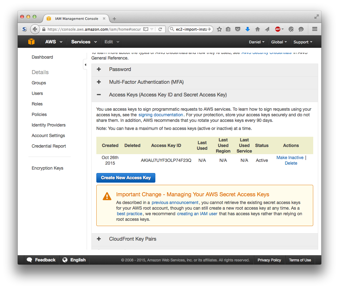The image size is (339, 289).
Task: Click the AWS orange cube logo
Action: 31,42
